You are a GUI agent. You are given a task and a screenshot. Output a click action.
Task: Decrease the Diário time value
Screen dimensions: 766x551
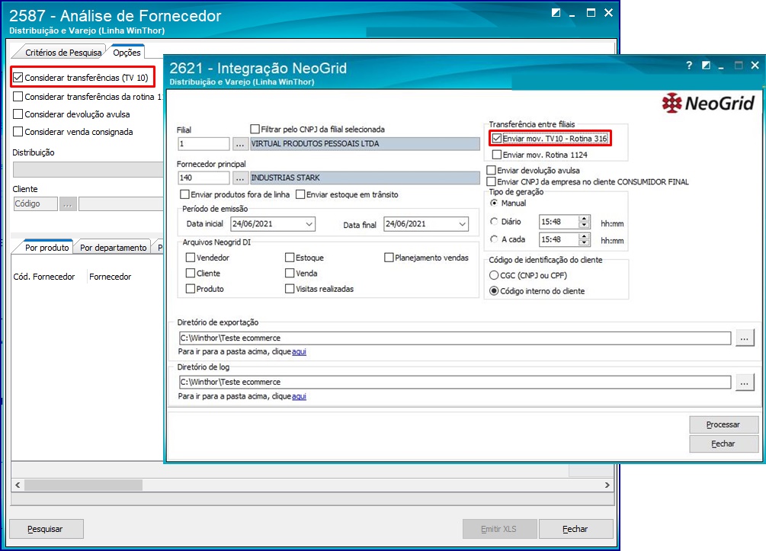click(x=585, y=225)
